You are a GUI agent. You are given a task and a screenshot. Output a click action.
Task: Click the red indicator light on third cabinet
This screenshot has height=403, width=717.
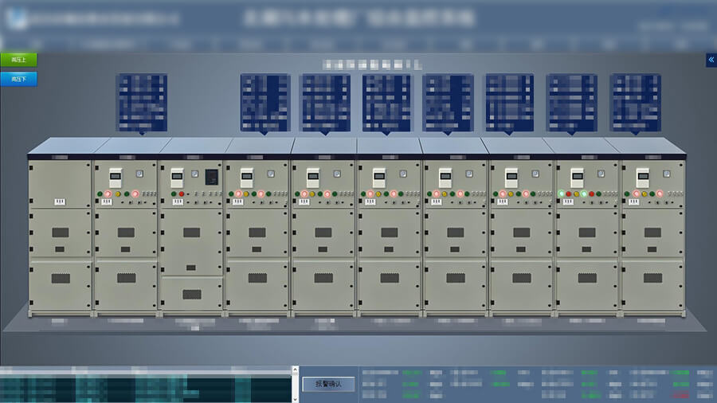coord(182,194)
